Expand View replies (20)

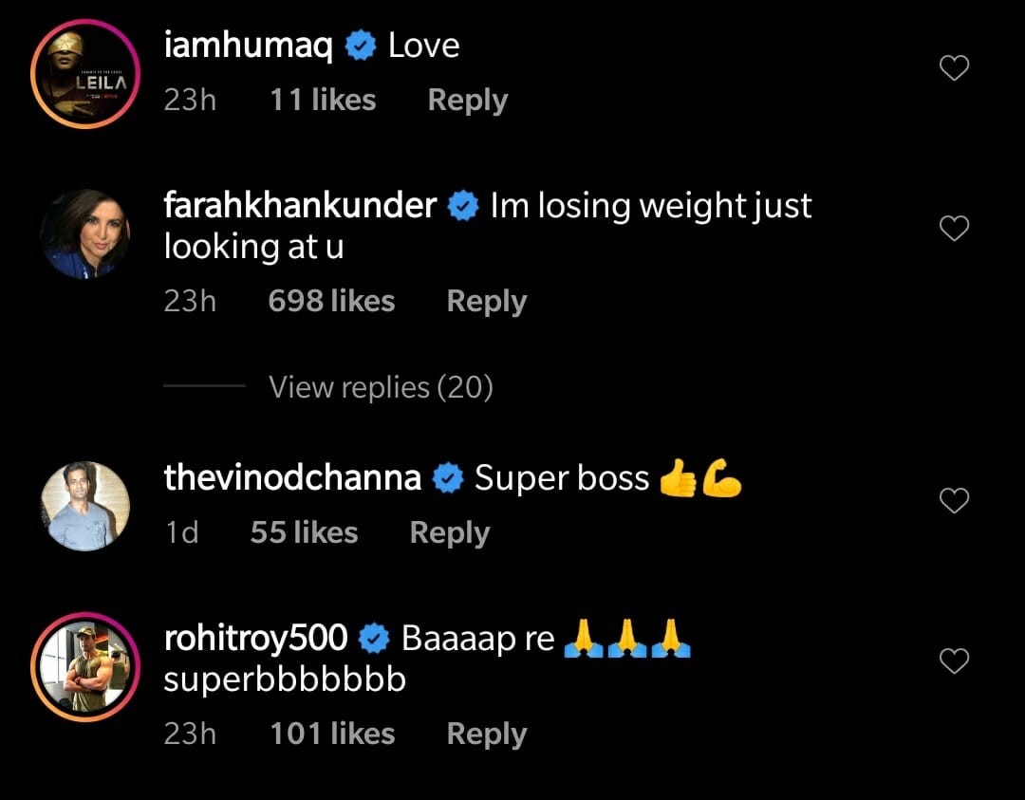click(x=381, y=387)
